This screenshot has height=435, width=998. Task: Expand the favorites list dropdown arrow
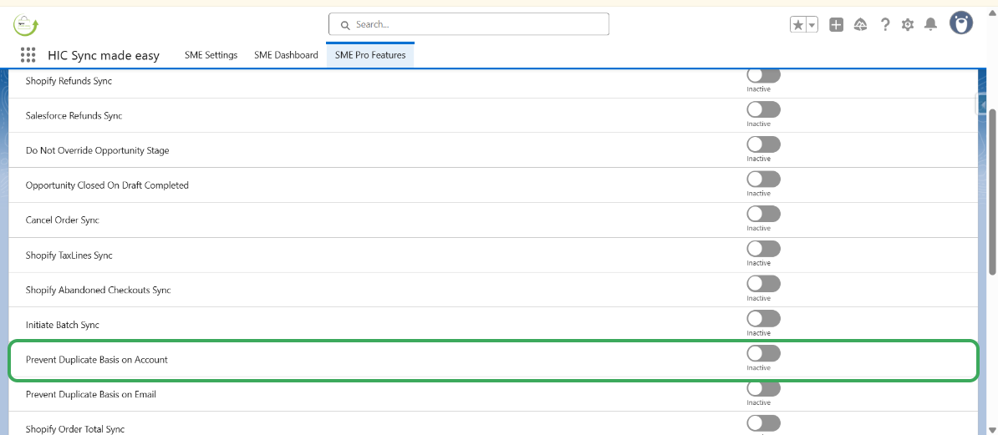[812, 25]
